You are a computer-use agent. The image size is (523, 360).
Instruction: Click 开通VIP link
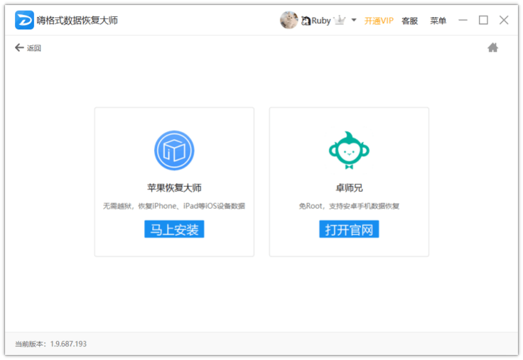click(x=379, y=21)
